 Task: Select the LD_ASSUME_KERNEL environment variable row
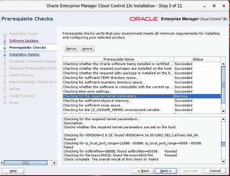tap(142, 110)
